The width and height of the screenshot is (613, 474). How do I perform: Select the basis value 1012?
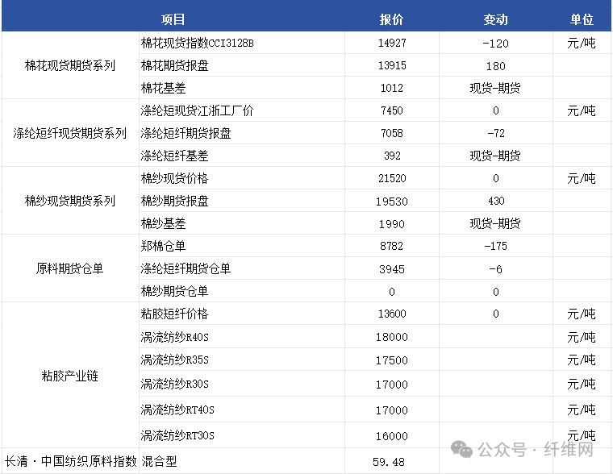[x=392, y=88]
